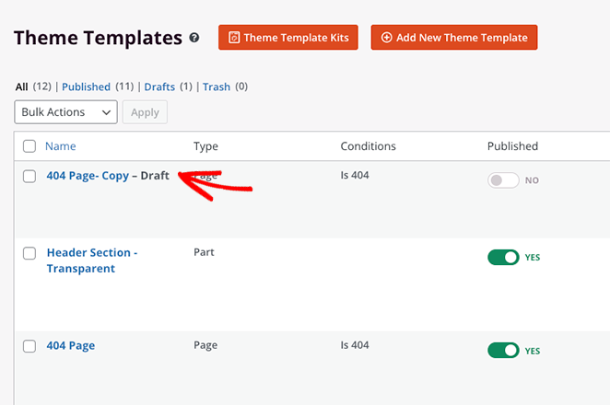Image resolution: width=610 pixels, height=405 pixels.
Task: Click 'Is 404' condition of 404 Page- Copy
Action: click(x=355, y=175)
